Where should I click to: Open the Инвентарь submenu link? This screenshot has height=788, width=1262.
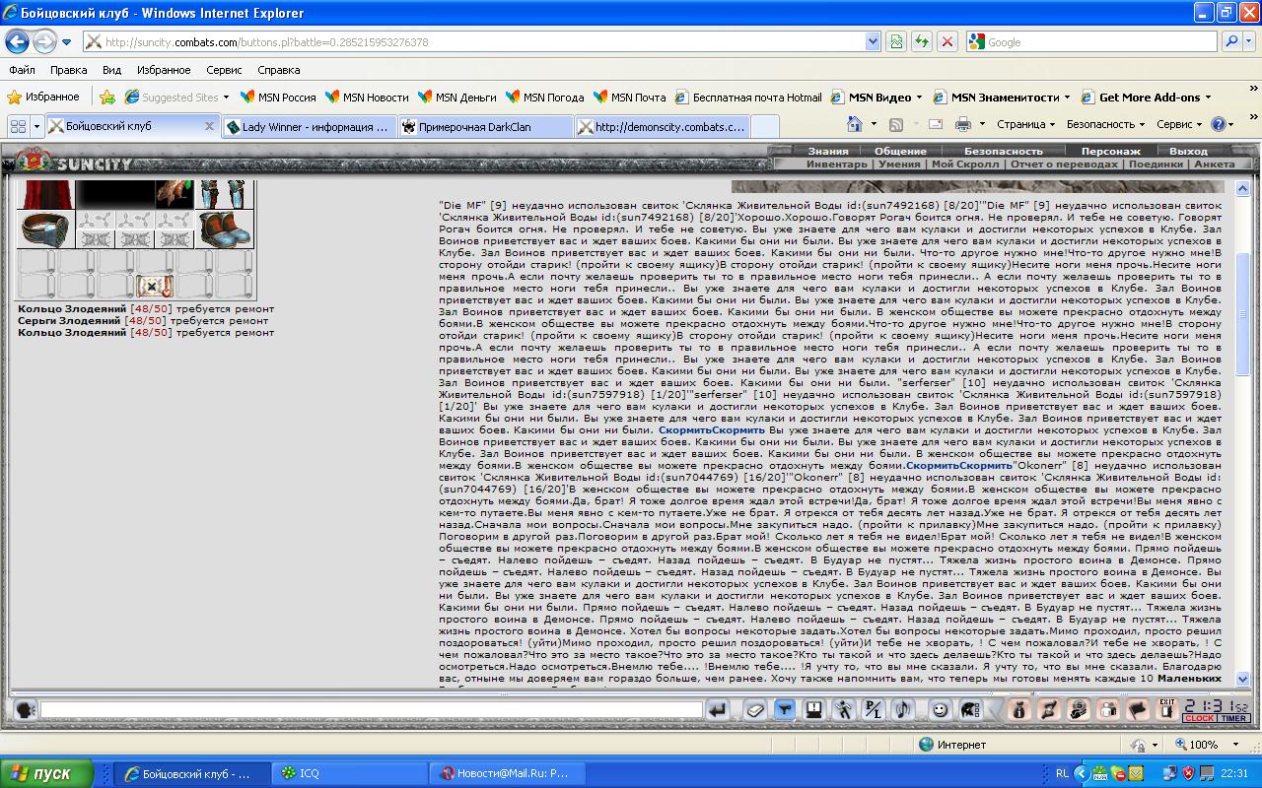pyautogui.click(x=836, y=164)
